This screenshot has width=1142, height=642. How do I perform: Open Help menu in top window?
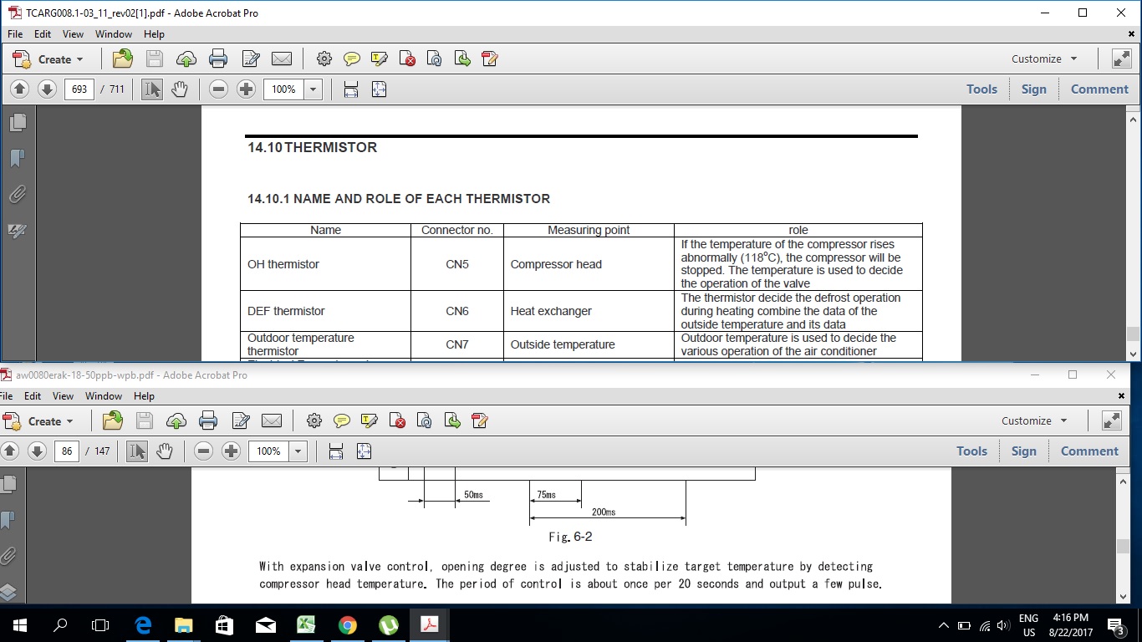point(155,34)
